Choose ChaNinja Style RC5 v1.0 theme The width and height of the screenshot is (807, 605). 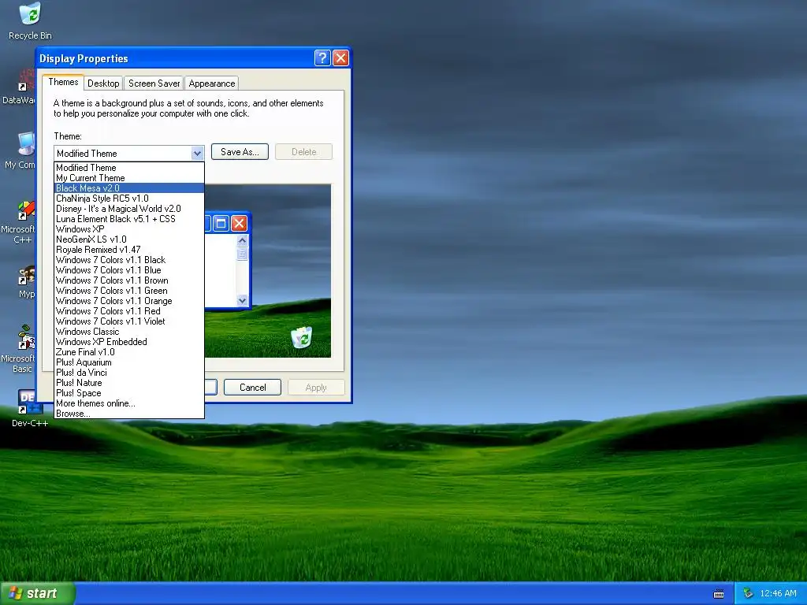tap(129, 199)
